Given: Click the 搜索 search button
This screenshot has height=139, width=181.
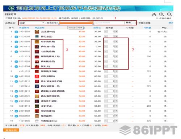Looking at the screenshot, I should [x=128, y=23].
